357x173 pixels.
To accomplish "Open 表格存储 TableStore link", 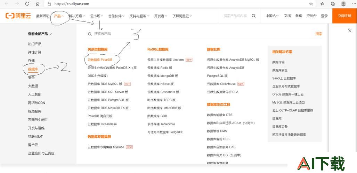I will (161, 124).
